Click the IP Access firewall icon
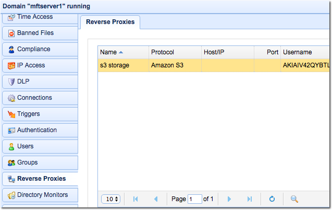 [11, 65]
